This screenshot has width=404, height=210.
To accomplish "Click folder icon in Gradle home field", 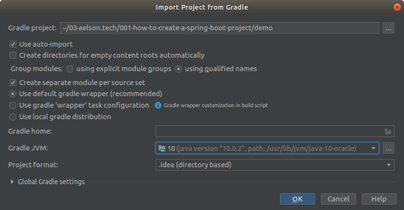I will pyautogui.click(x=388, y=131).
